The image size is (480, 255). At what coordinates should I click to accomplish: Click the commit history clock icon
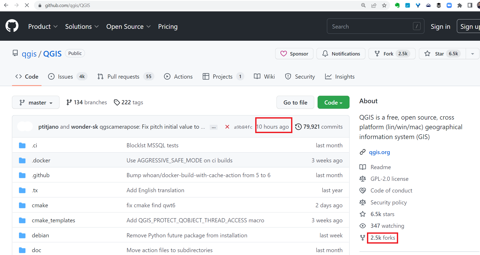tap(299, 127)
